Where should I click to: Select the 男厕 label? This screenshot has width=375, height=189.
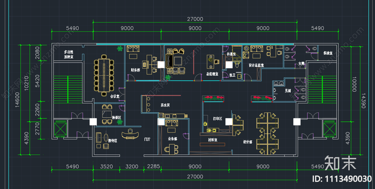pos(288,91)
